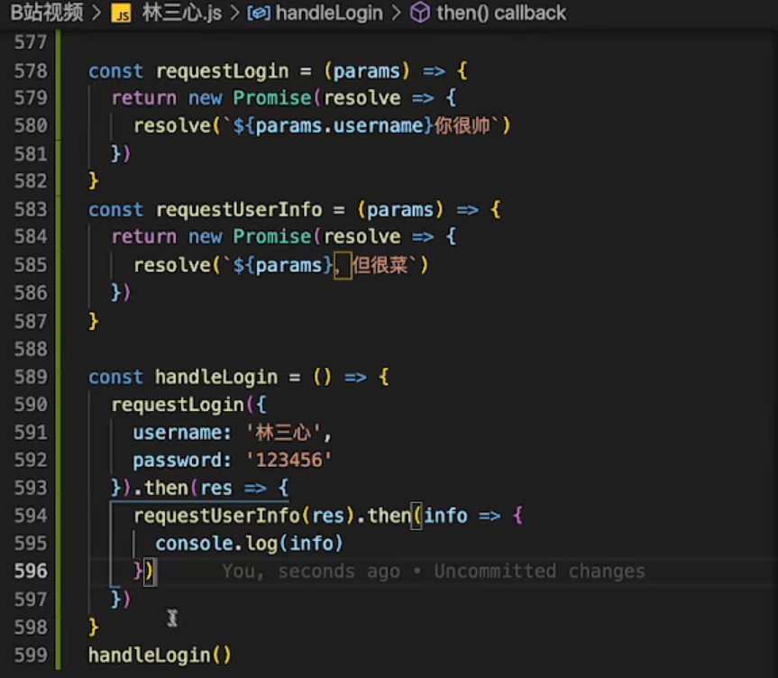
Task: Click the password property key
Action: click(x=178, y=461)
